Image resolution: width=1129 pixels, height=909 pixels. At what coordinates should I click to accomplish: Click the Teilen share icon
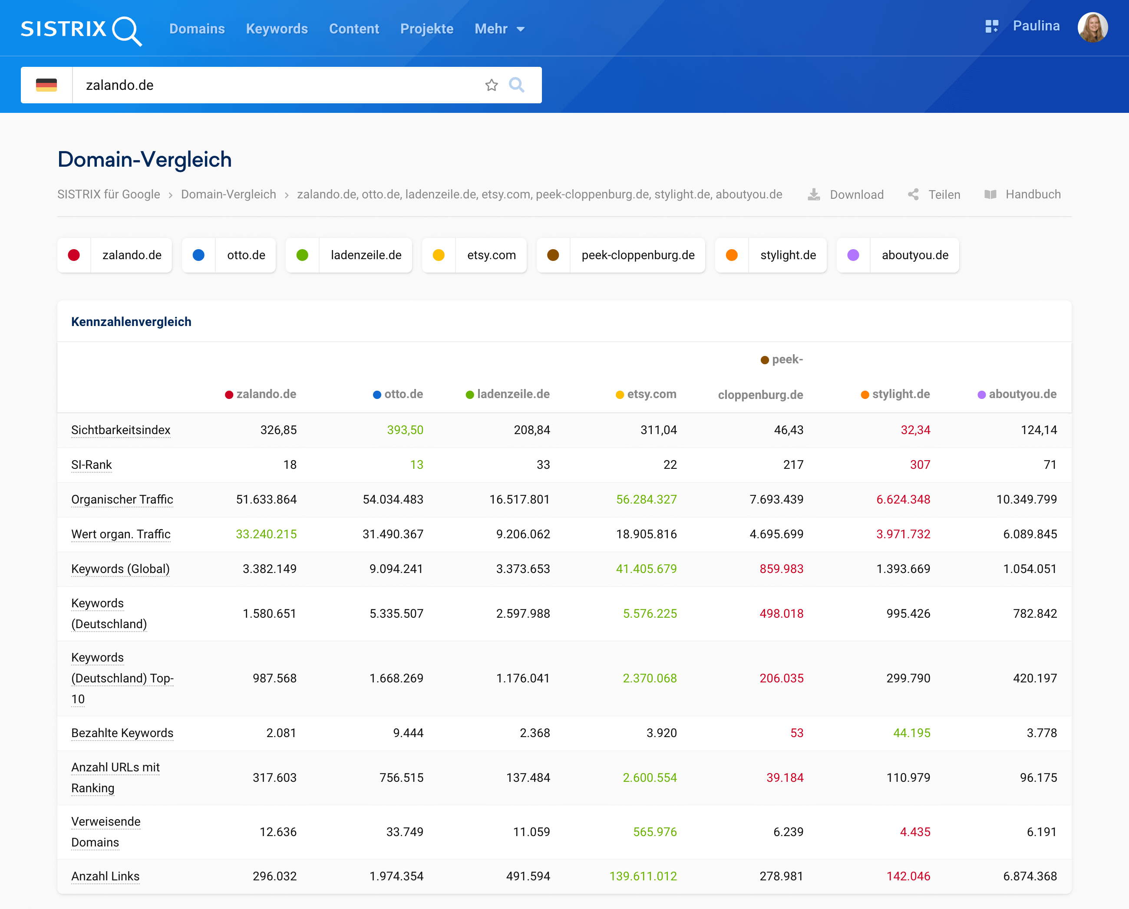click(913, 195)
